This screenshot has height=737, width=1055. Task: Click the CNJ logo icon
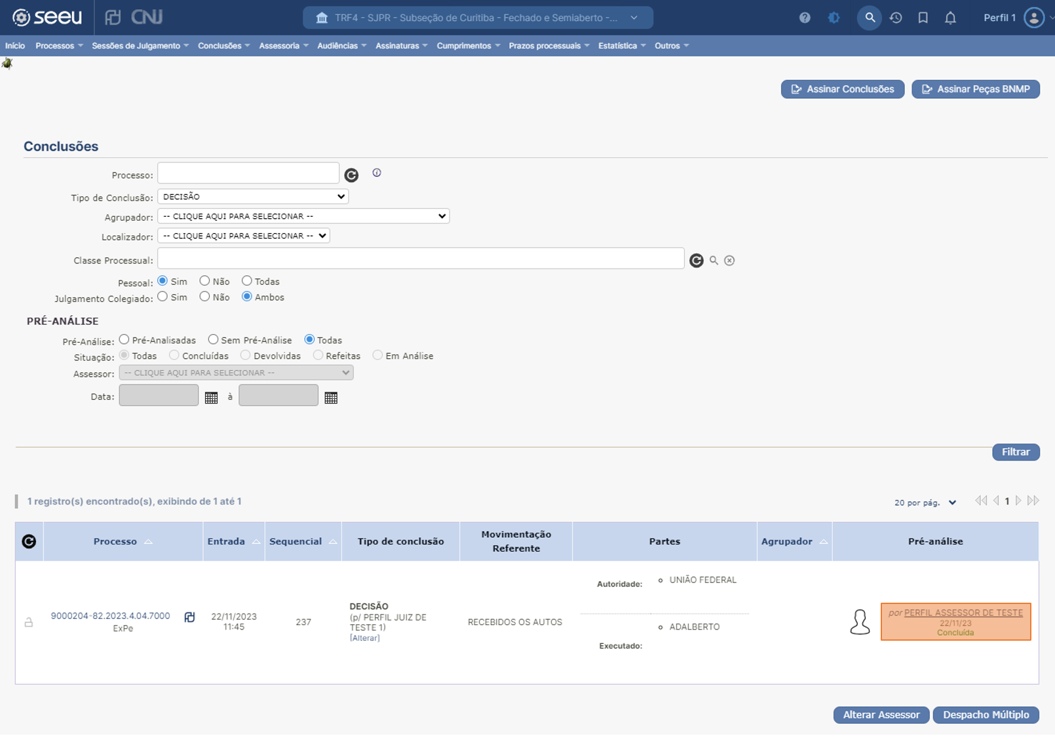pyautogui.click(x=134, y=17)
